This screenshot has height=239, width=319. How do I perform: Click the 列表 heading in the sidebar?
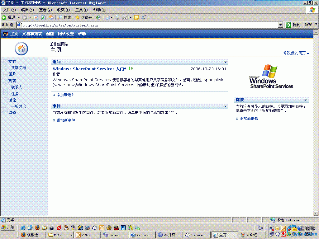tap(12, 81)
